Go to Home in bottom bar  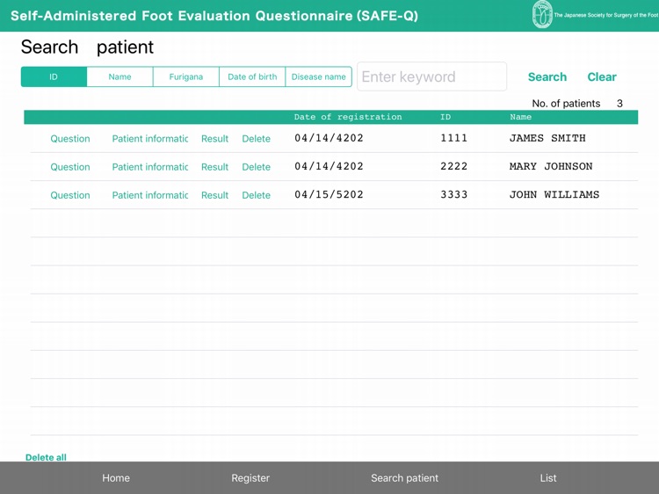116,477
